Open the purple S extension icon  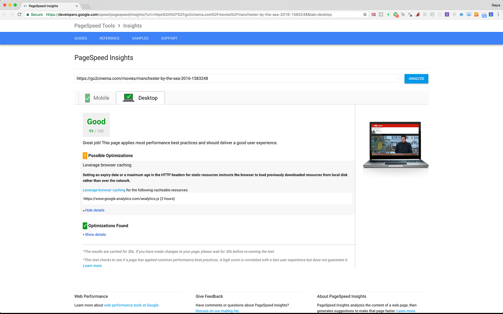[x=447, y=15]
